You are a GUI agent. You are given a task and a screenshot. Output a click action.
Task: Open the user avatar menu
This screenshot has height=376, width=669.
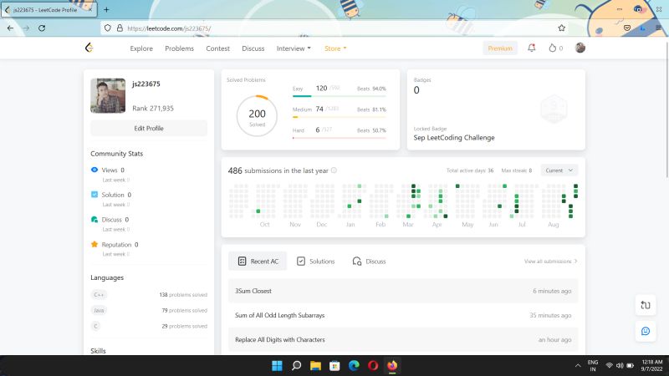(x=580, y=48)
